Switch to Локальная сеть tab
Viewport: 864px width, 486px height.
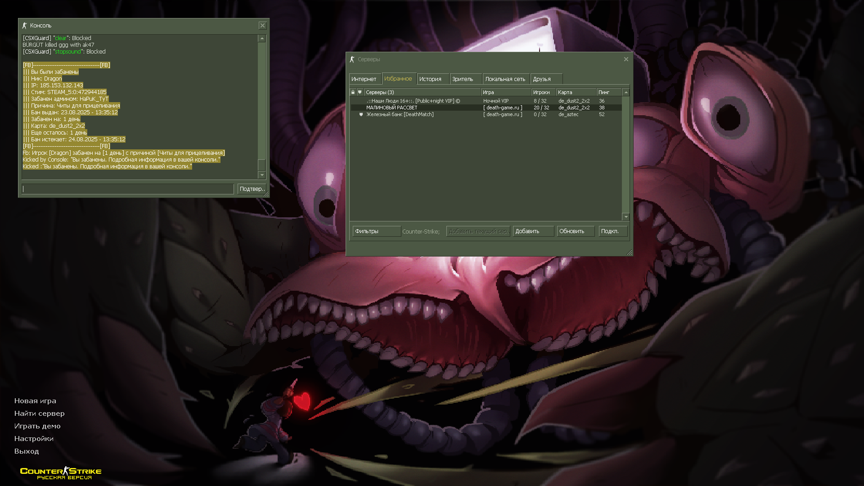506,79
